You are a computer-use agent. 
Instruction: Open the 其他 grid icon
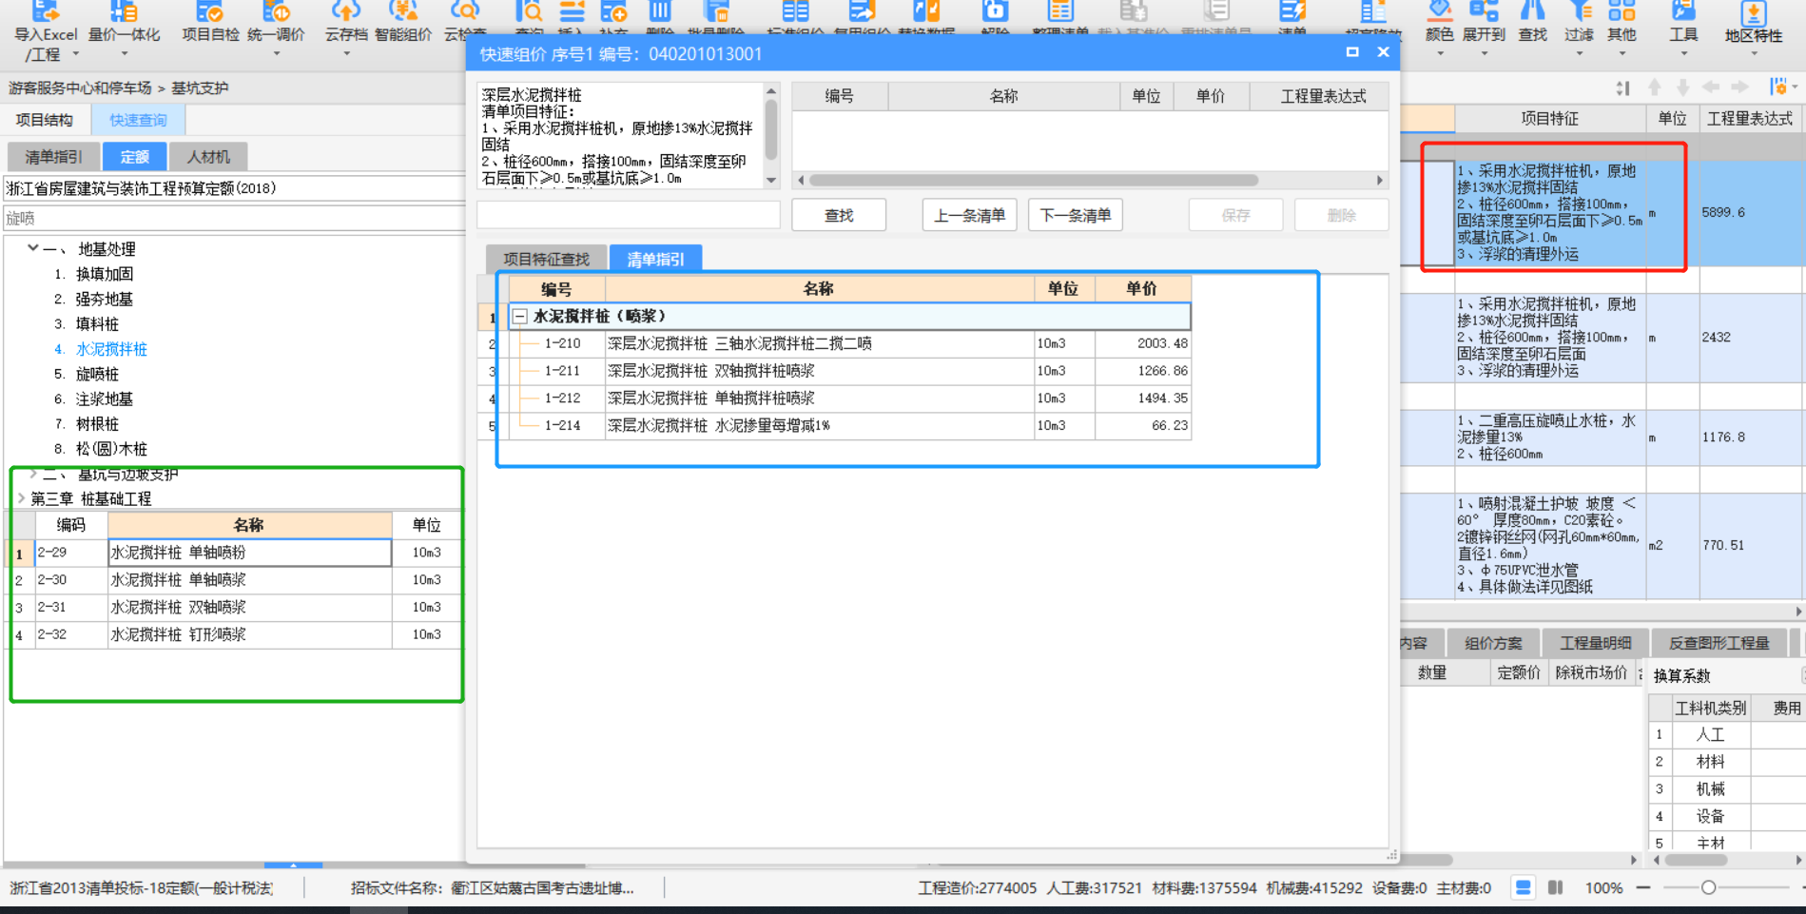(x=1622, y=11)
